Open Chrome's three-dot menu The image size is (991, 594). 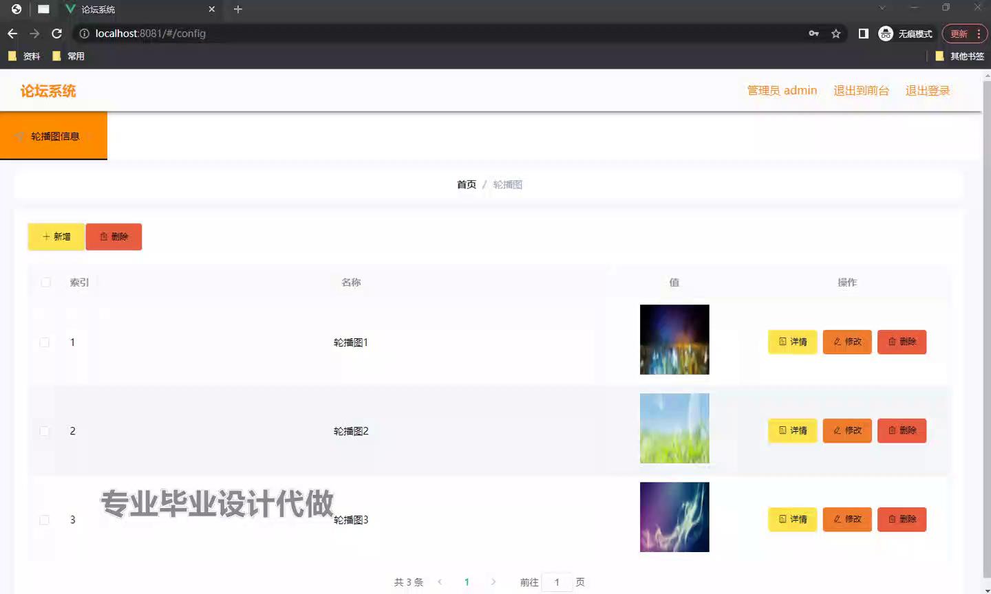tap(979, 34)
